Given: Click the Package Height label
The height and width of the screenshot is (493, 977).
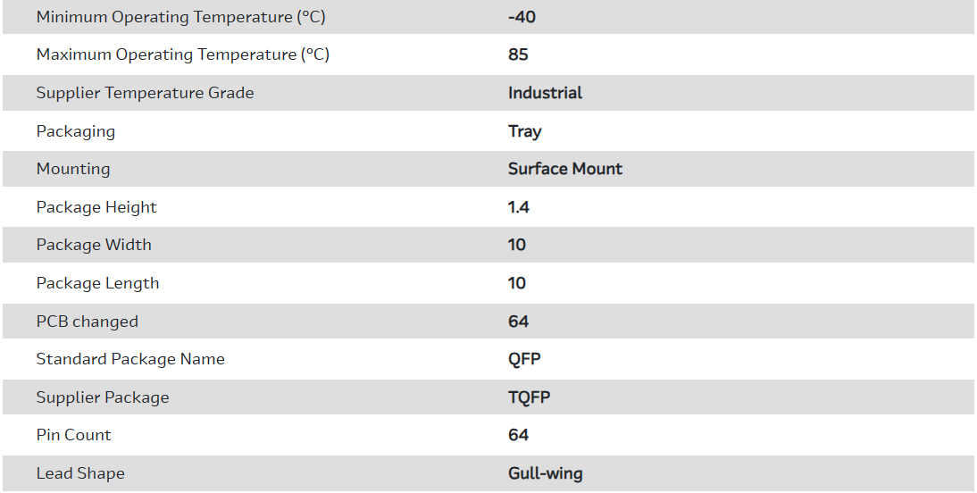Looking at the screenshot, I should click(96, 207).
